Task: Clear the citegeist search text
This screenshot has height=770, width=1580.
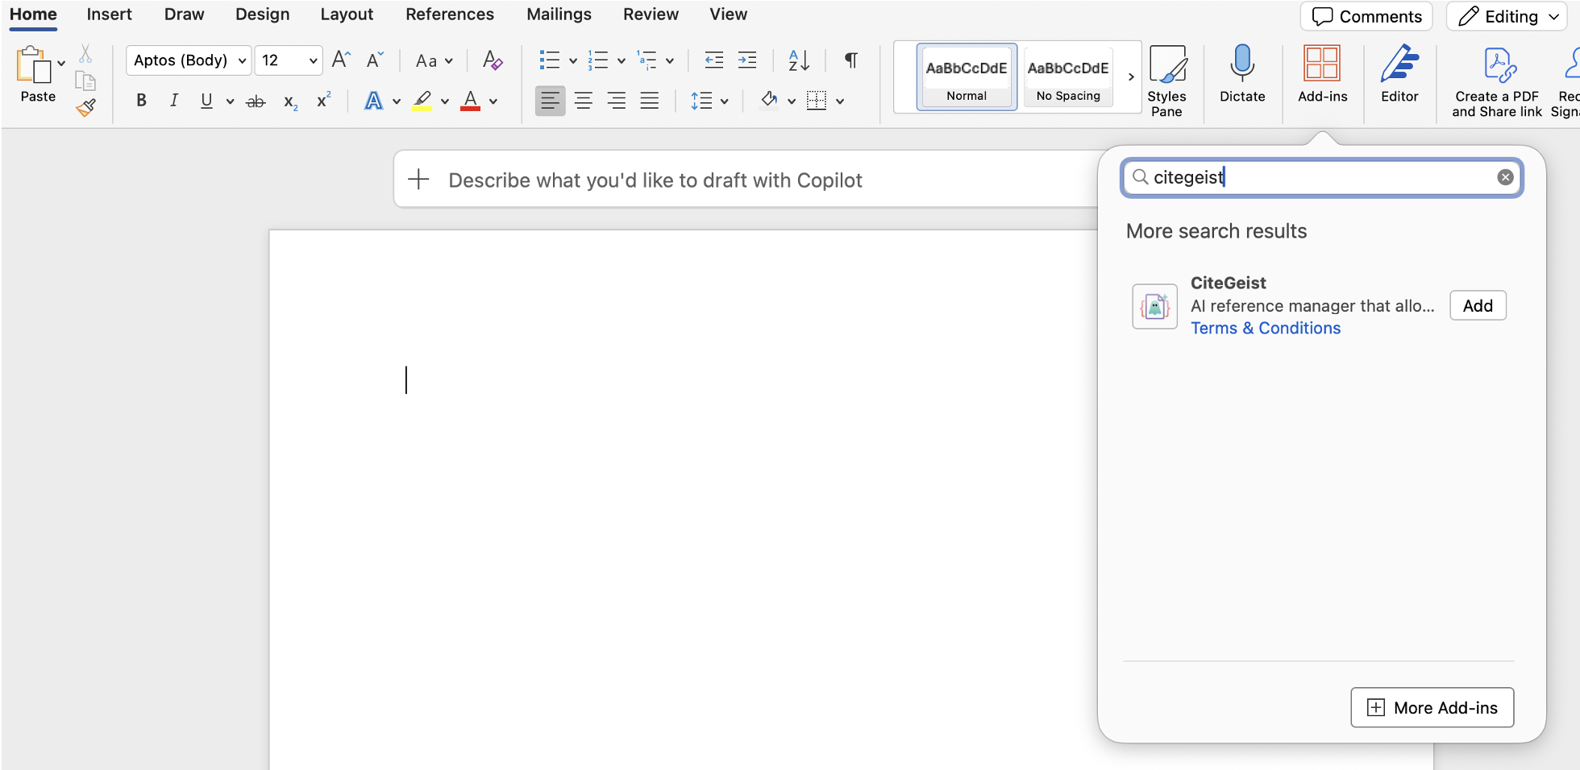Action: 1505,177
